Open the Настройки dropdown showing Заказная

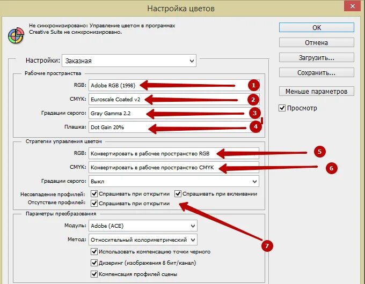click(x=129, y=61)
